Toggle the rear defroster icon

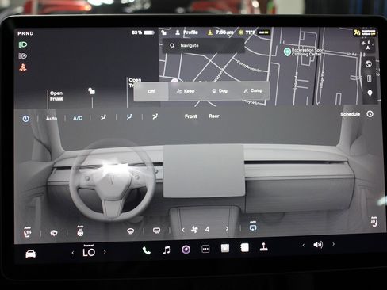[x=156, y=231]
